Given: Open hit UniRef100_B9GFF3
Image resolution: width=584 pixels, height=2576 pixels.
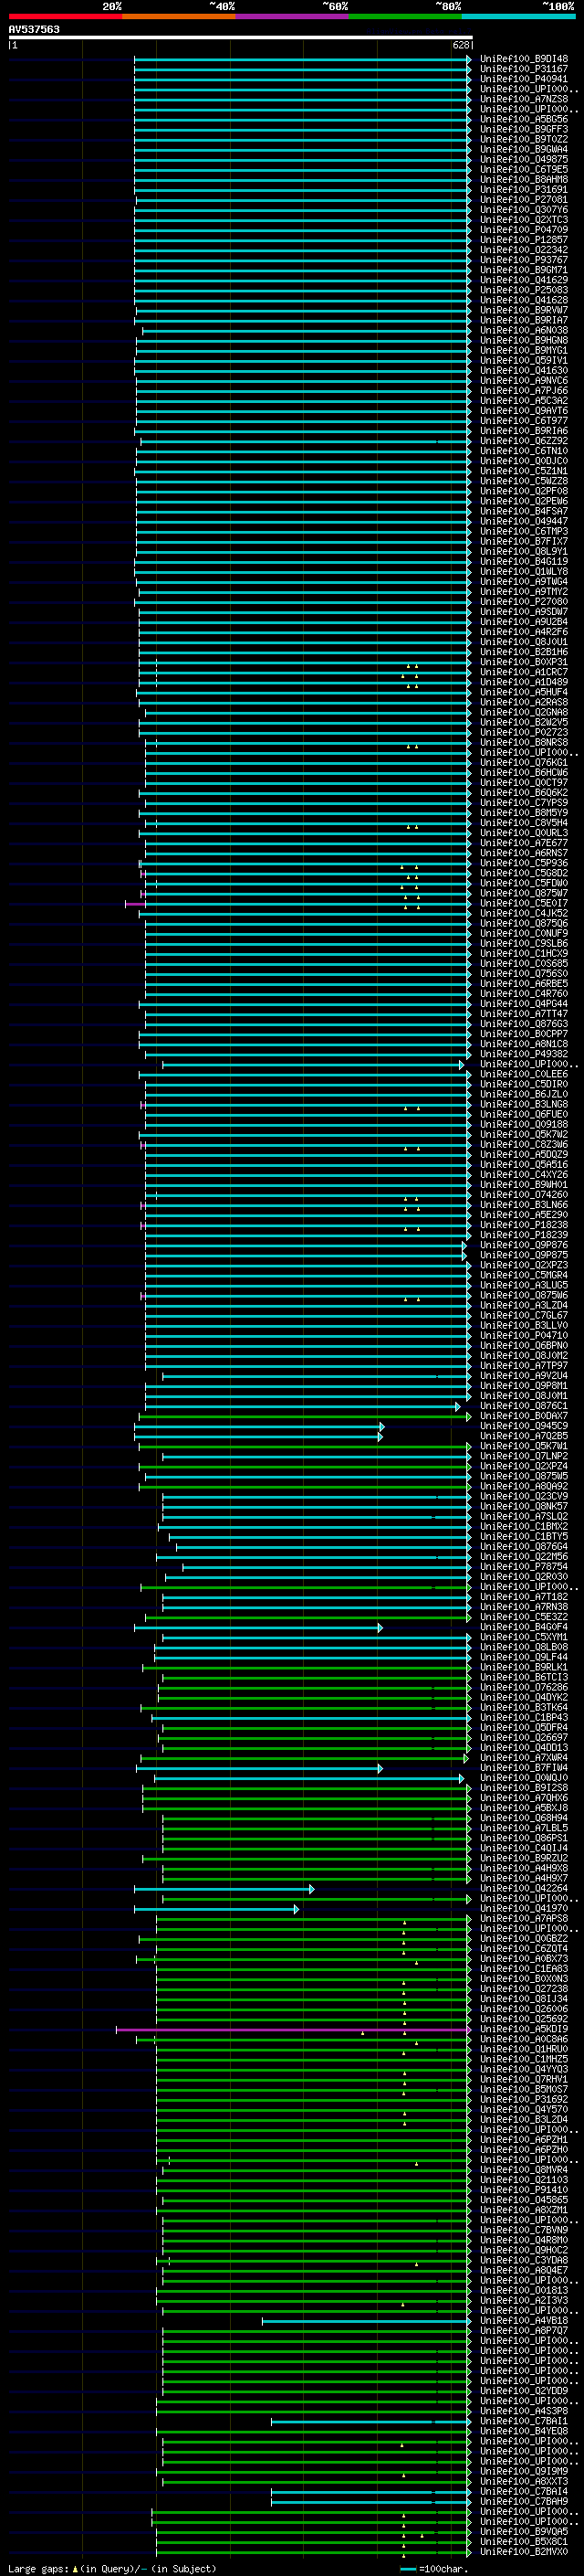Looking at the screenshot, I should (524, 129).
